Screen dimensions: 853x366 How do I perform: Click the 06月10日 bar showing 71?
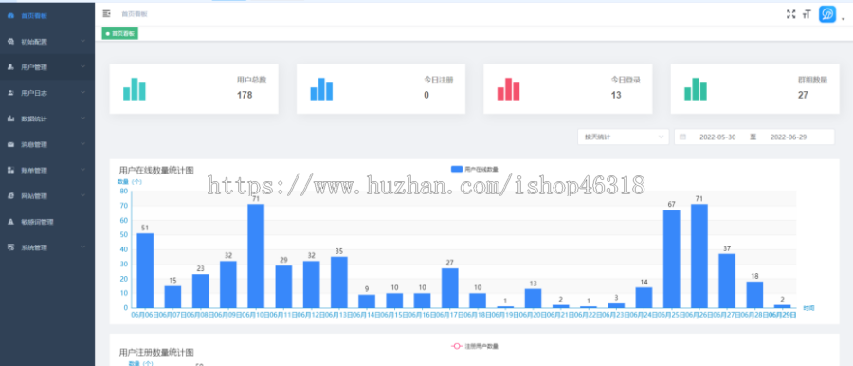click(x=256, y=256)
